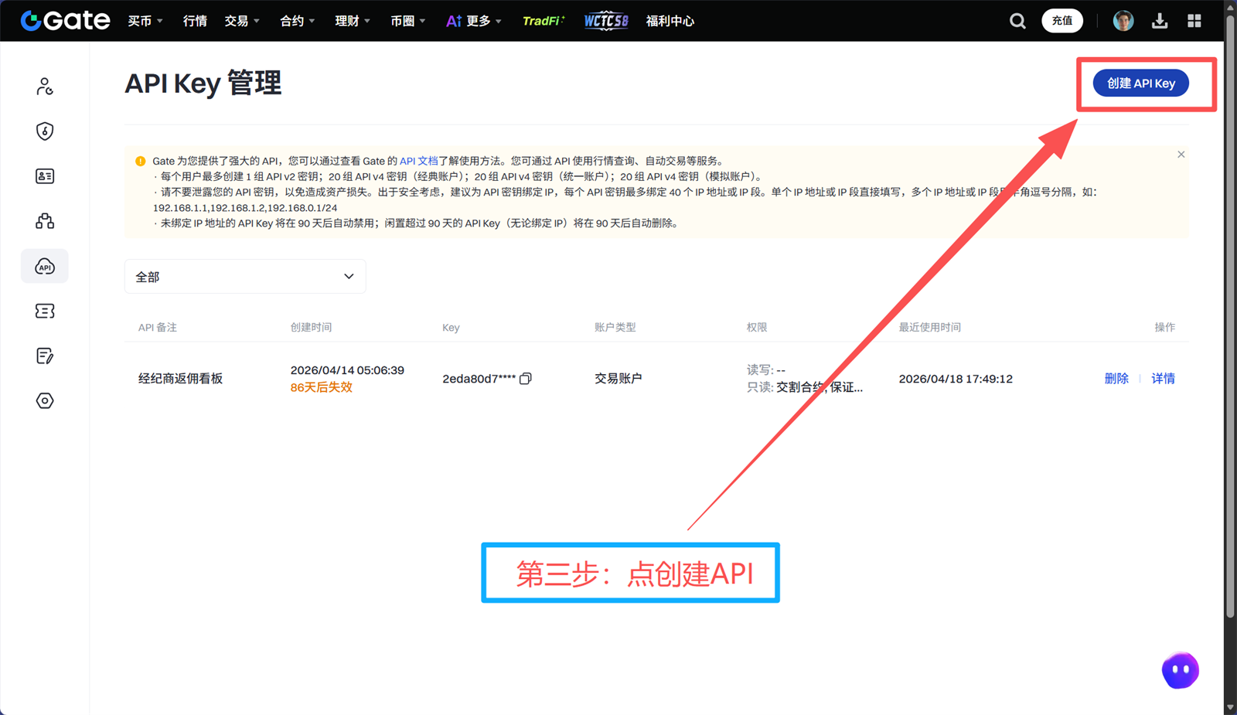Click the 最近使用时间 column header
This screenshot has width=1237, height=715.
point(929,328)
